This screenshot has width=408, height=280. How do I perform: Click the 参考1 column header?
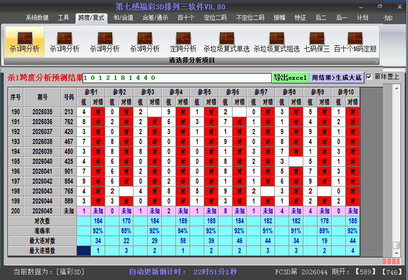[x=91, y=92]
